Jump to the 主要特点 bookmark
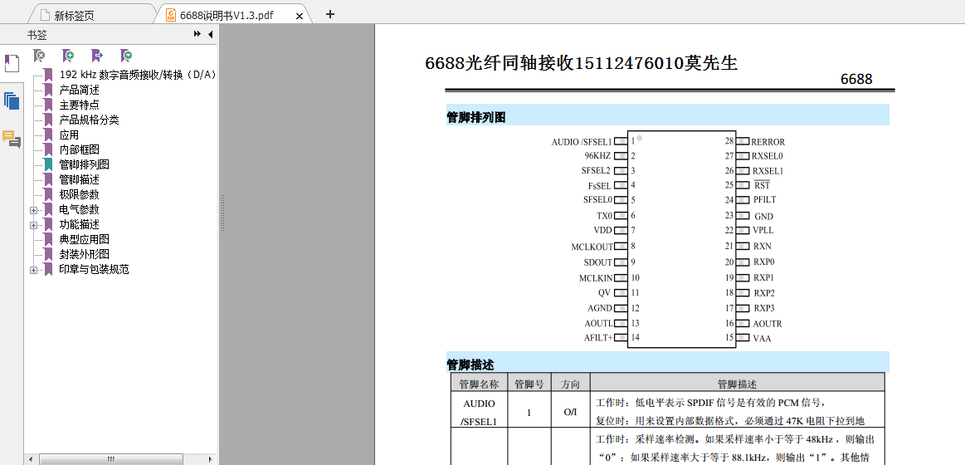This screenshot has width=965, height=465. point(79,105)
